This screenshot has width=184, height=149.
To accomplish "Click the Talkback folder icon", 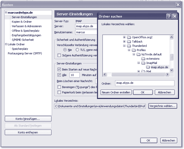I will click(129, 42).
